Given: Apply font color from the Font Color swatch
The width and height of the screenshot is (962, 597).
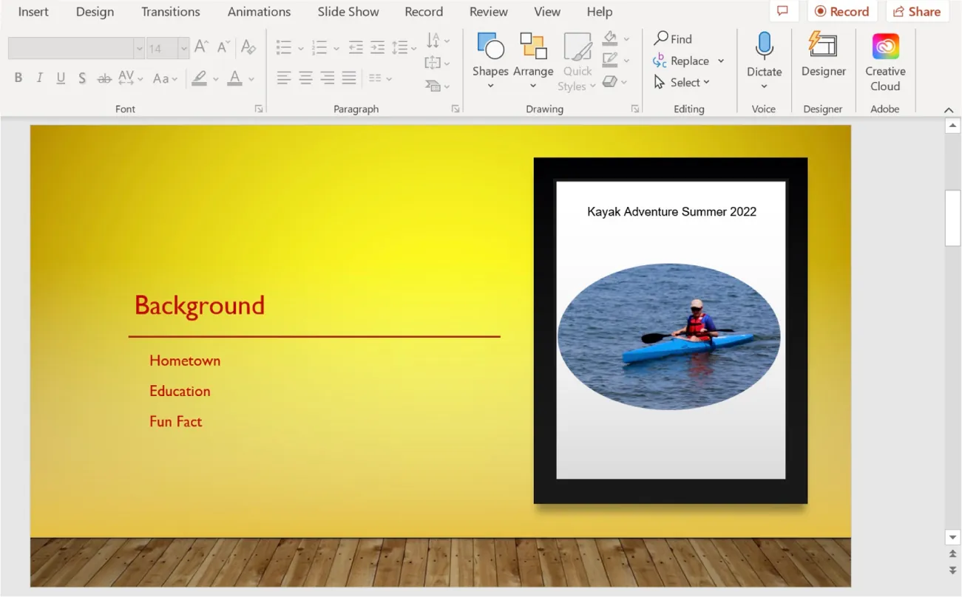Looking at the screenshot, I should pyautogui.click(x=235, y=77).
